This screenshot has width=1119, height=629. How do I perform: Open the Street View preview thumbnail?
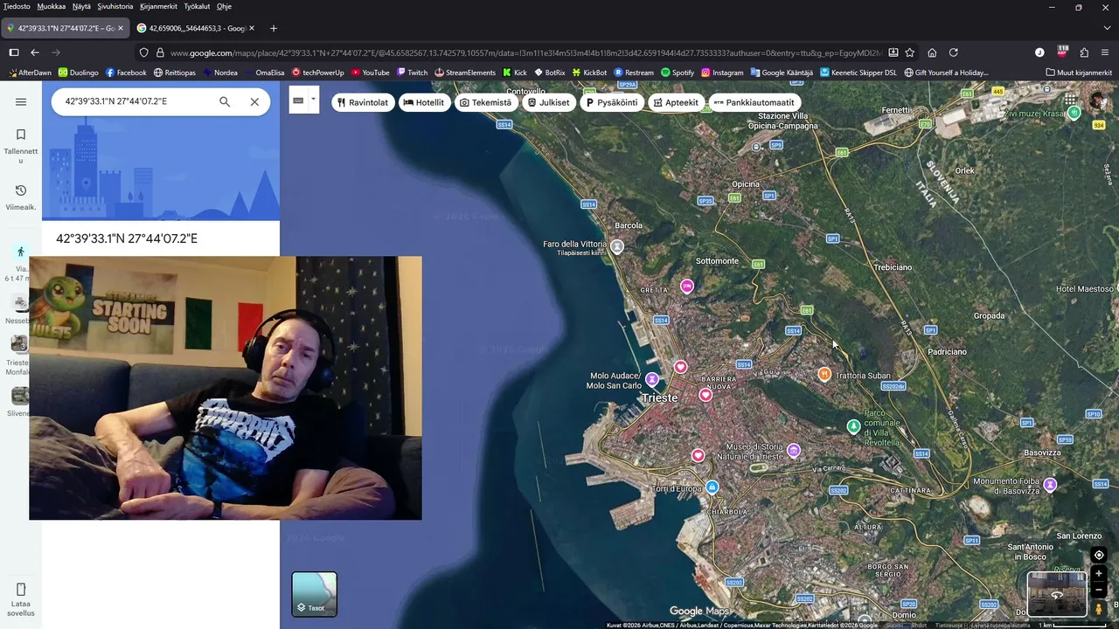coord(1057,594)
